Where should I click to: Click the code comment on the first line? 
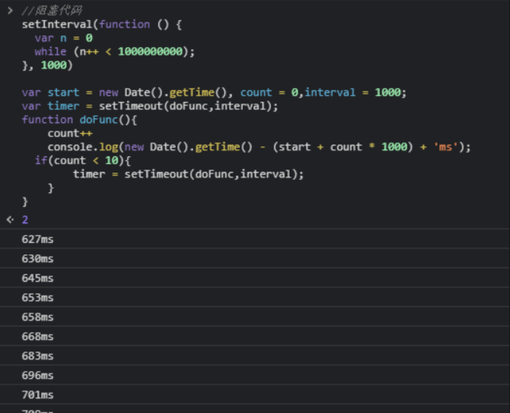52,11
